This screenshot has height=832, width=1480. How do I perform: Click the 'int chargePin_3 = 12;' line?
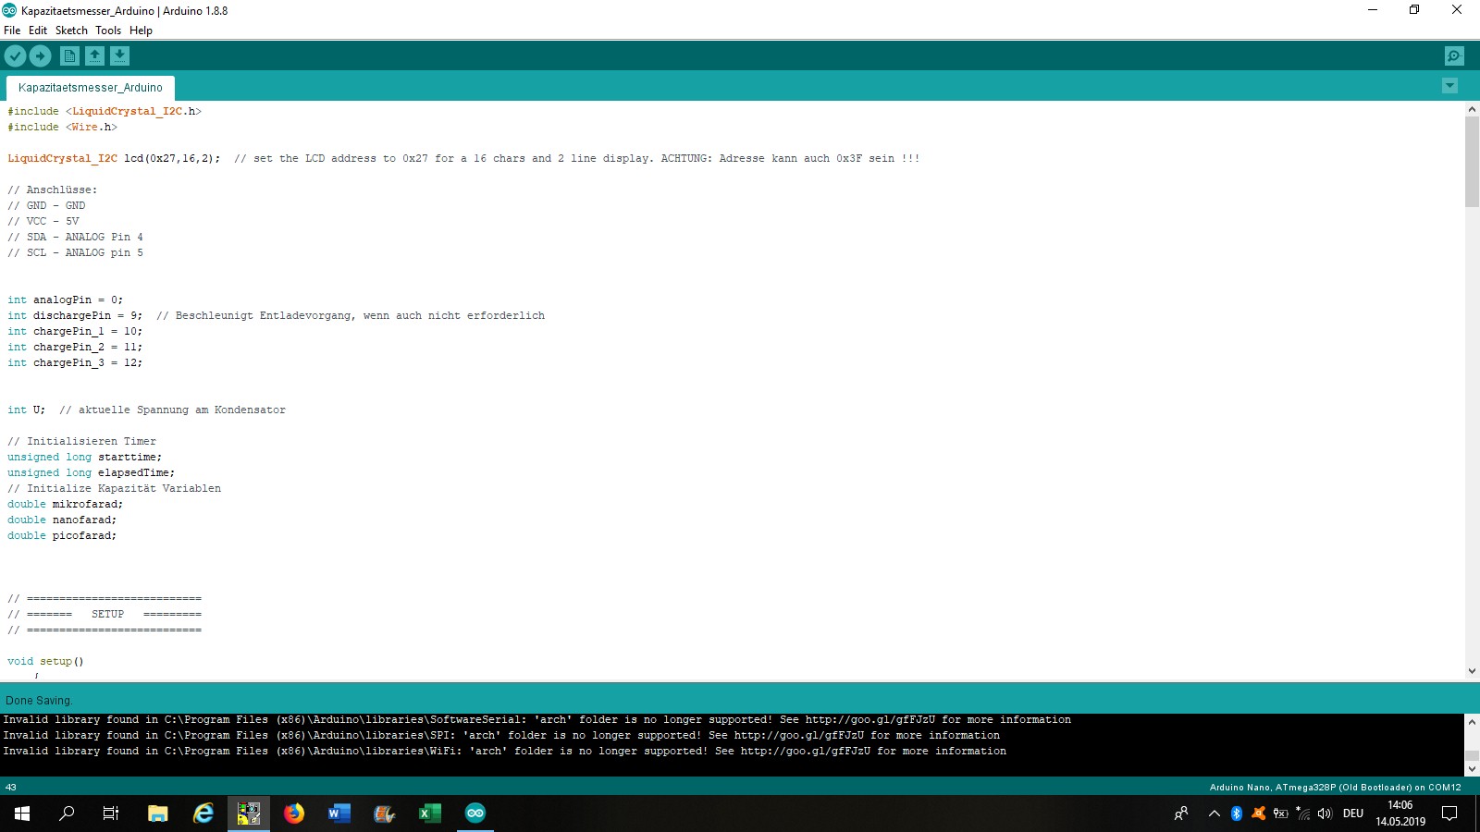(x=75, y=362)
